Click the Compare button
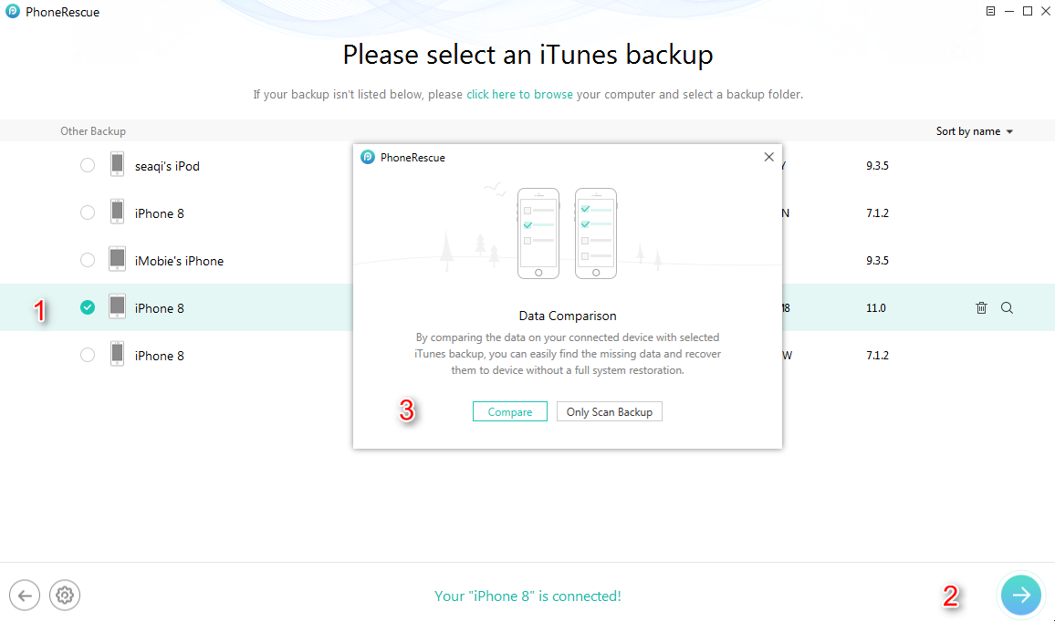Screen dimensions: 1055x622 click(510, 411)
